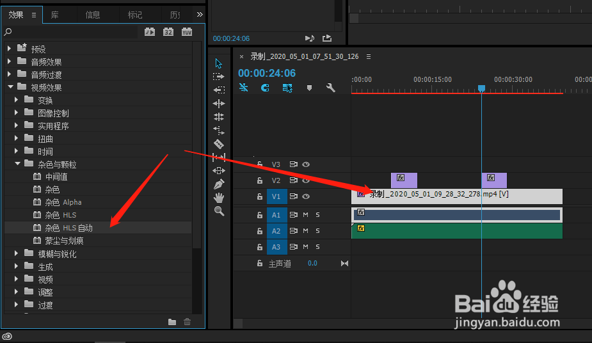Select the Rate Stretch tool
This screenshot has width=592, height=343.
click(x=219, y=116)
